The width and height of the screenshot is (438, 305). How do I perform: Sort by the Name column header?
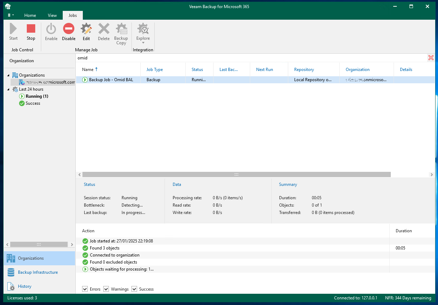[108, 70]
